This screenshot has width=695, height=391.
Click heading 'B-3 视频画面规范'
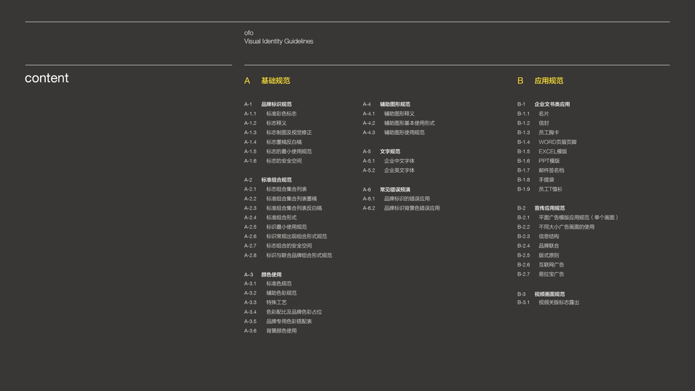[541, 294]
